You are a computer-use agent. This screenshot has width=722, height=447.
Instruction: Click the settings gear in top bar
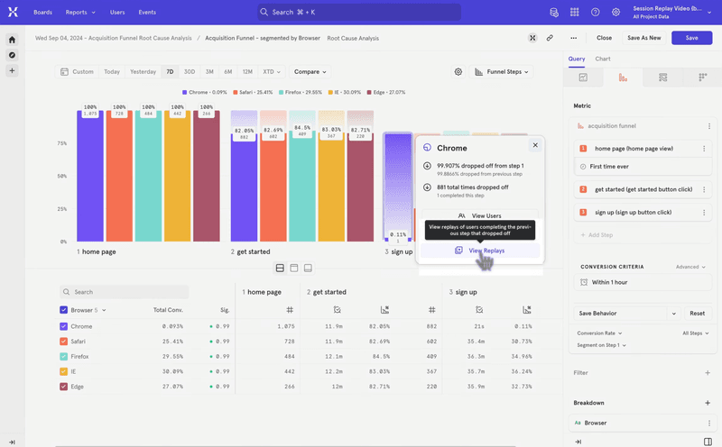click(x=616, y=13)
